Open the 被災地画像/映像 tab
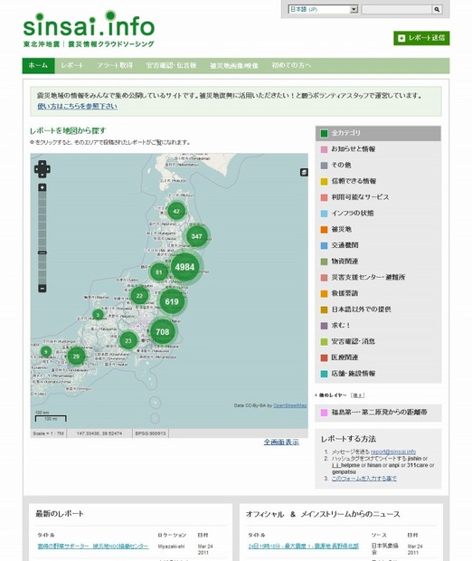472x561 pixels. click(x=234, y=65)
